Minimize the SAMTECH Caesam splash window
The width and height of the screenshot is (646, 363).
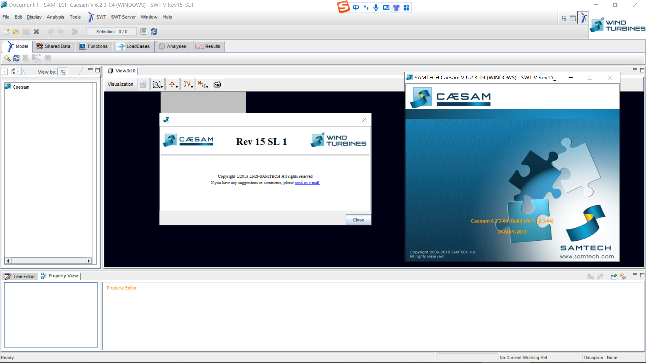coord(571,78)
